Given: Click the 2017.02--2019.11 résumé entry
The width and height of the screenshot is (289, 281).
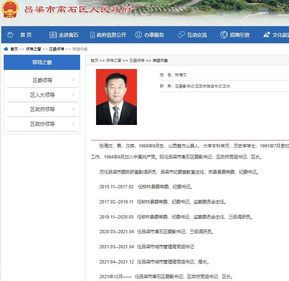Looking at the screenshot, I should coord(163,202).
